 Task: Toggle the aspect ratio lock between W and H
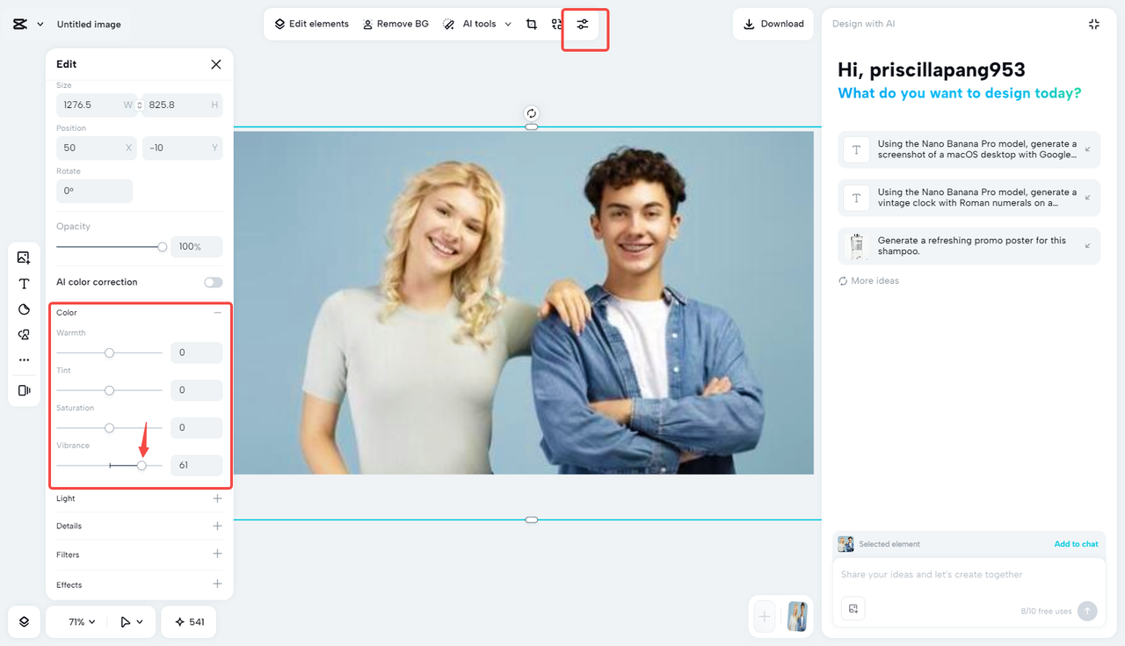pyautogui.click(x=139, y=105)
